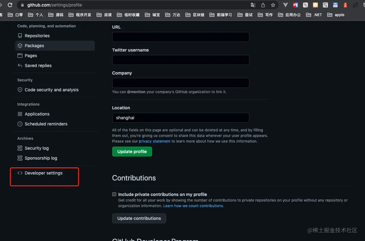
Task: Reload the page with the refresh icon
Action: pos(10,5)
